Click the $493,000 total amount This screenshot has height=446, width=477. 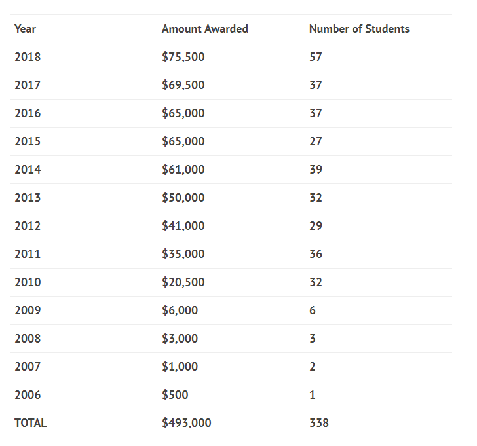click(x=187, y=423)
